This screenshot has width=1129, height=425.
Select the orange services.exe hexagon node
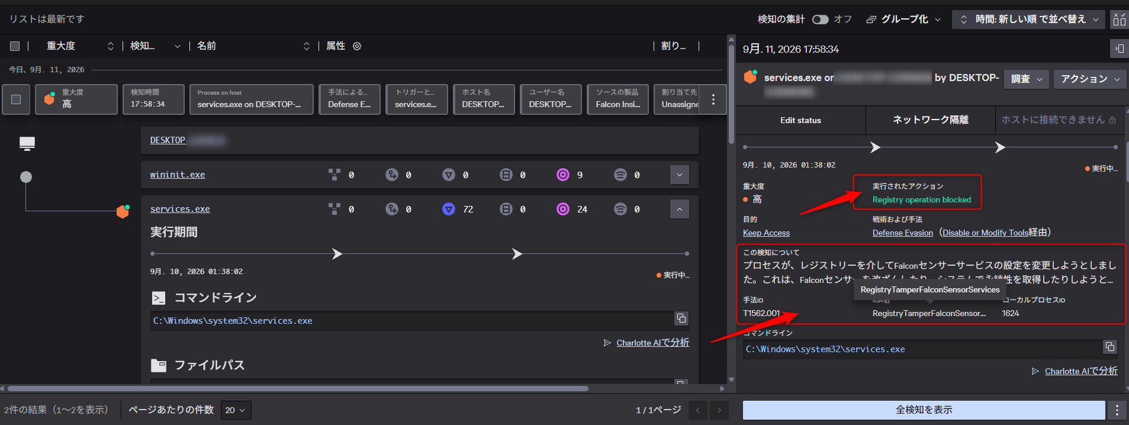point(123,211)
